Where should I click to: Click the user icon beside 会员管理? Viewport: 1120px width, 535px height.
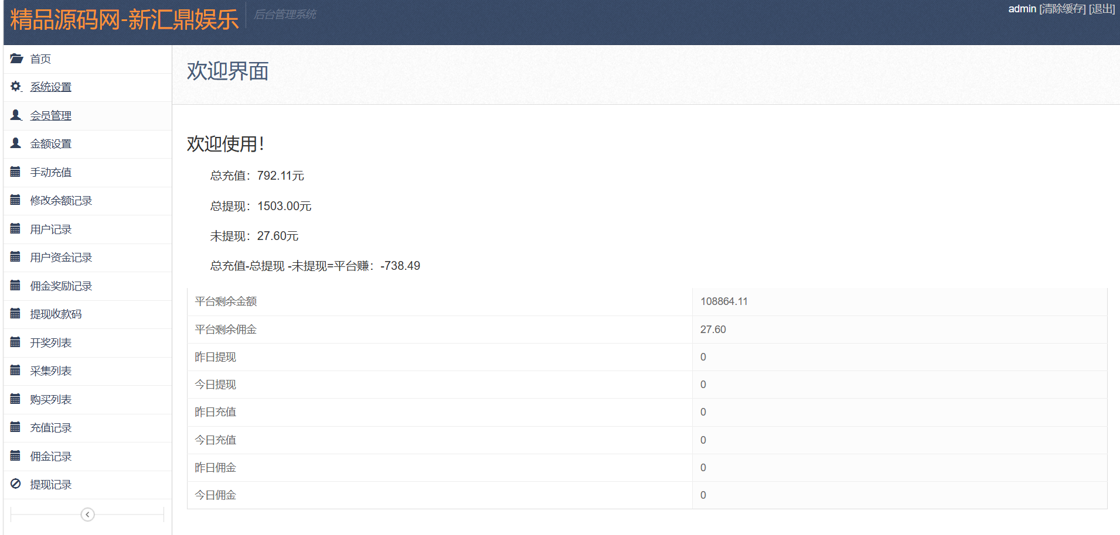click(16, 115)
